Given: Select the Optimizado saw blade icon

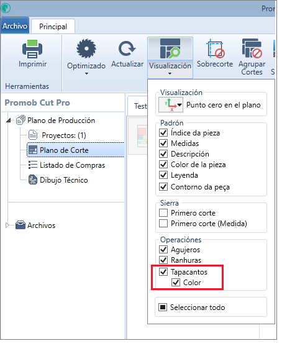Looking at the screenshot, I should pos(86,48).
